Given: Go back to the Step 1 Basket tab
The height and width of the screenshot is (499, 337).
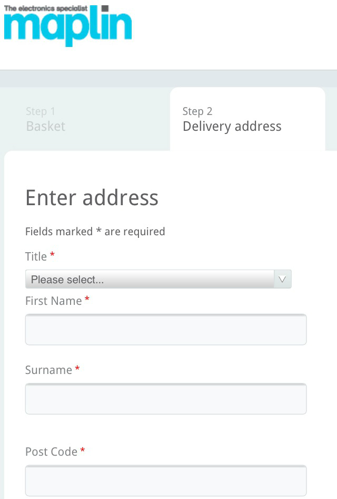Looking at the screenshot, I should click(x=46, y=119).
